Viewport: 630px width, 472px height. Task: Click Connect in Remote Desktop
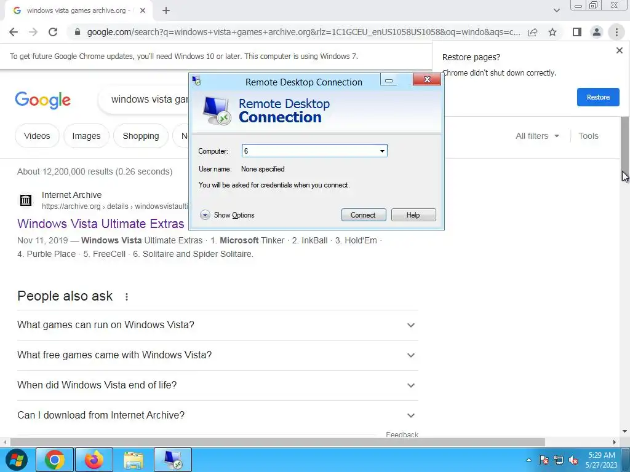(x=363, y=214)
